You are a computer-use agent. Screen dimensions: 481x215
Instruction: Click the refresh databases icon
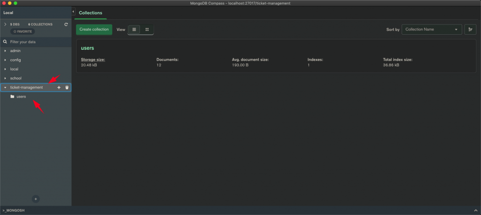click(66, 24)
